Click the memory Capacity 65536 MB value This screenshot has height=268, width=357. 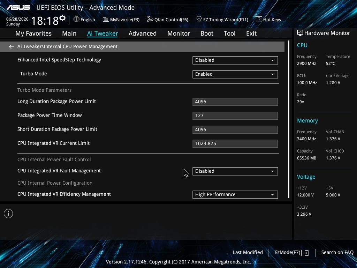click(306, 158)
